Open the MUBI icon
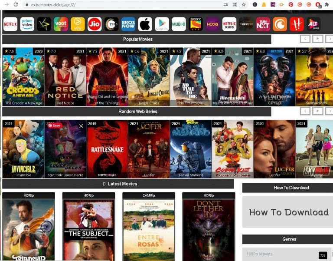The image size is (333, 261). [x=179, y=24]
